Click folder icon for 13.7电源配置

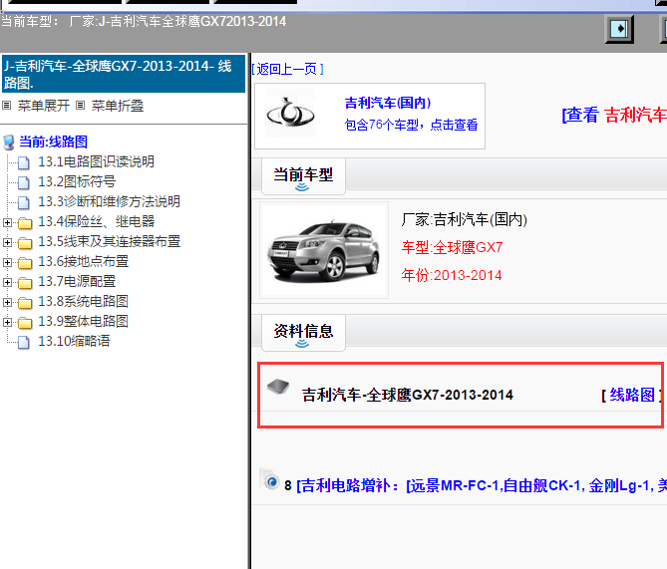[x=25, y=283]
